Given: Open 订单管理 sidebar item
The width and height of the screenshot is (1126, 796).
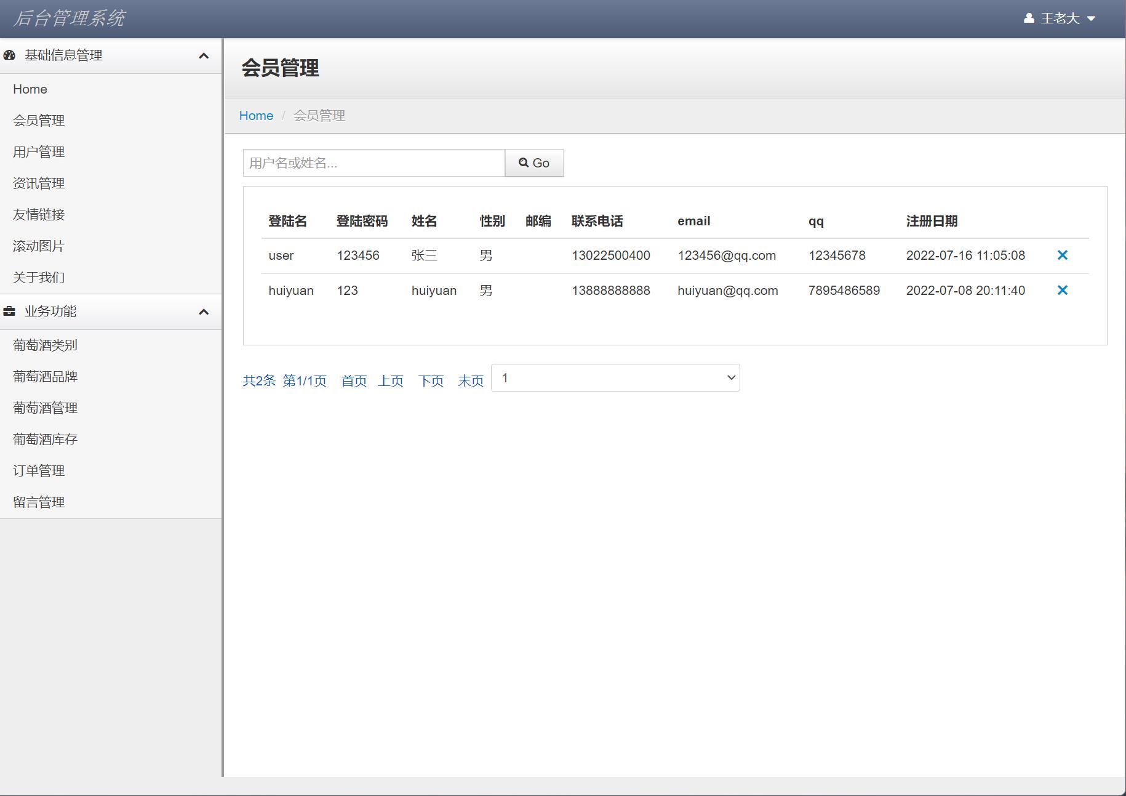Looking at the screenshot, I should pos(39,471).
